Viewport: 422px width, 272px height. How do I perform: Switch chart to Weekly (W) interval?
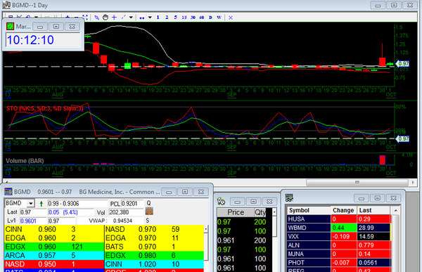coord(219,18)
